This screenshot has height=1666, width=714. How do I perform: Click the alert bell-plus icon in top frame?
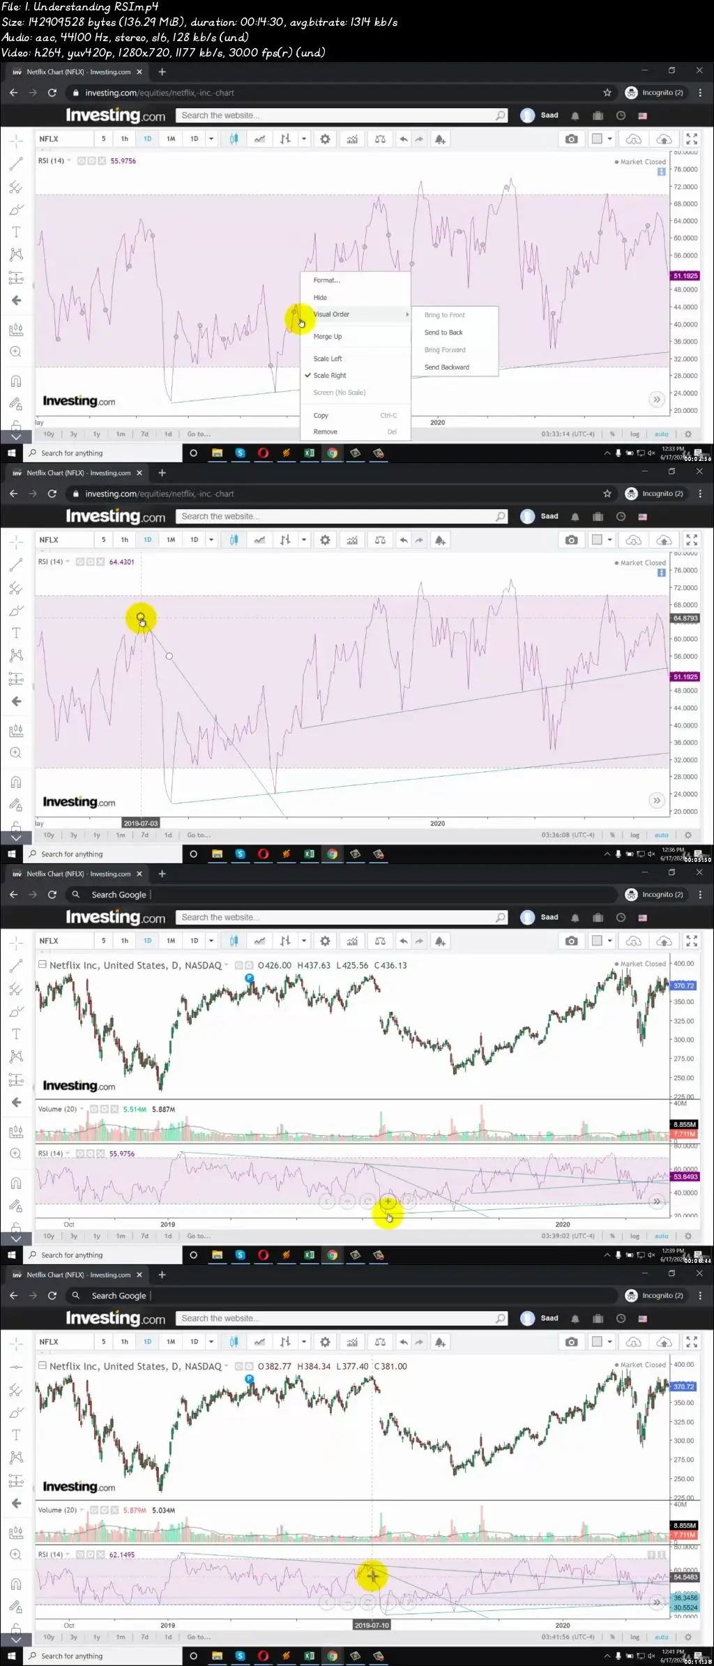(x=440, y=139)
